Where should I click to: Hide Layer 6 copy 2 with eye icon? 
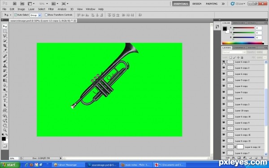224,68
